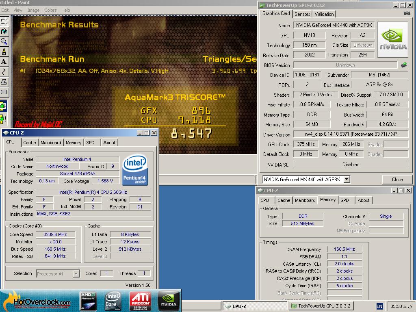Select the Rounded Rectangle tool
Image resolution: width=416 pixels, height=312 pixels.
tap(4, 92)
